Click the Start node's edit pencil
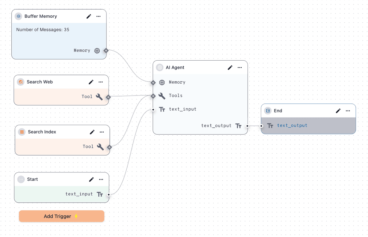Image resolution: width=368 pixels, height=237 pixels. coord(91,179)
